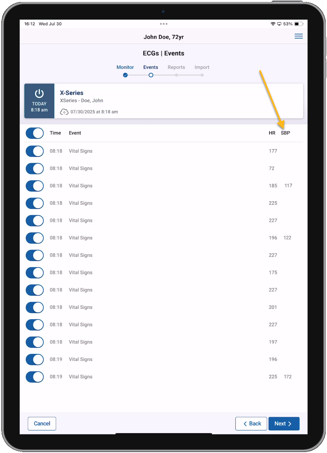
Task: Toggle off 08:19 event with SBP 172
Action: coord(35,377)
